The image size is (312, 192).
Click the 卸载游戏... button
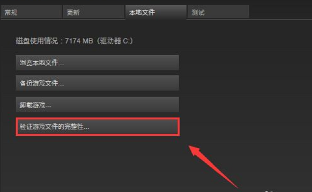pos(97,104)
